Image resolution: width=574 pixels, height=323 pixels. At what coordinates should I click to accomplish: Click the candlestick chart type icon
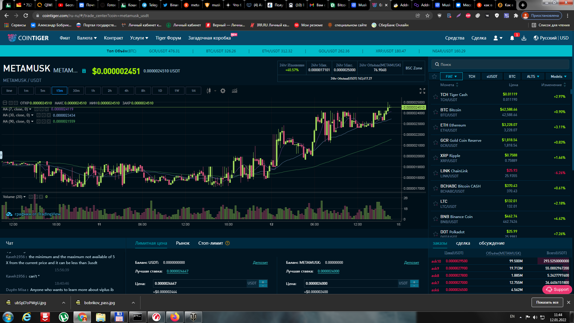[209, 91]
